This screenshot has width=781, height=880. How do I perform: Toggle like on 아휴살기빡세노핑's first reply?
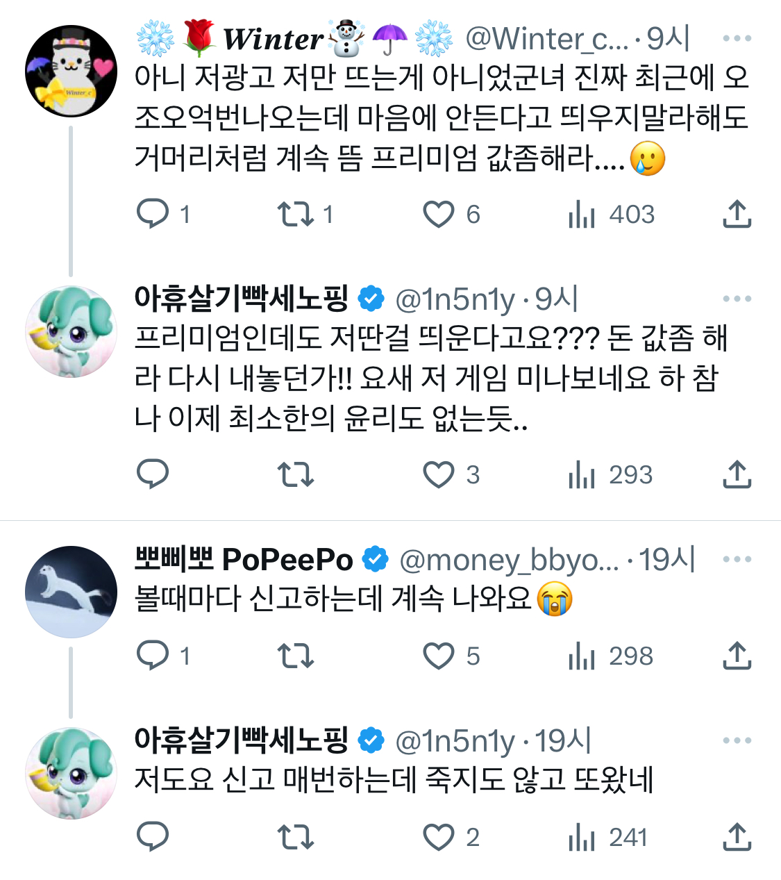click(x=439, y=475)
